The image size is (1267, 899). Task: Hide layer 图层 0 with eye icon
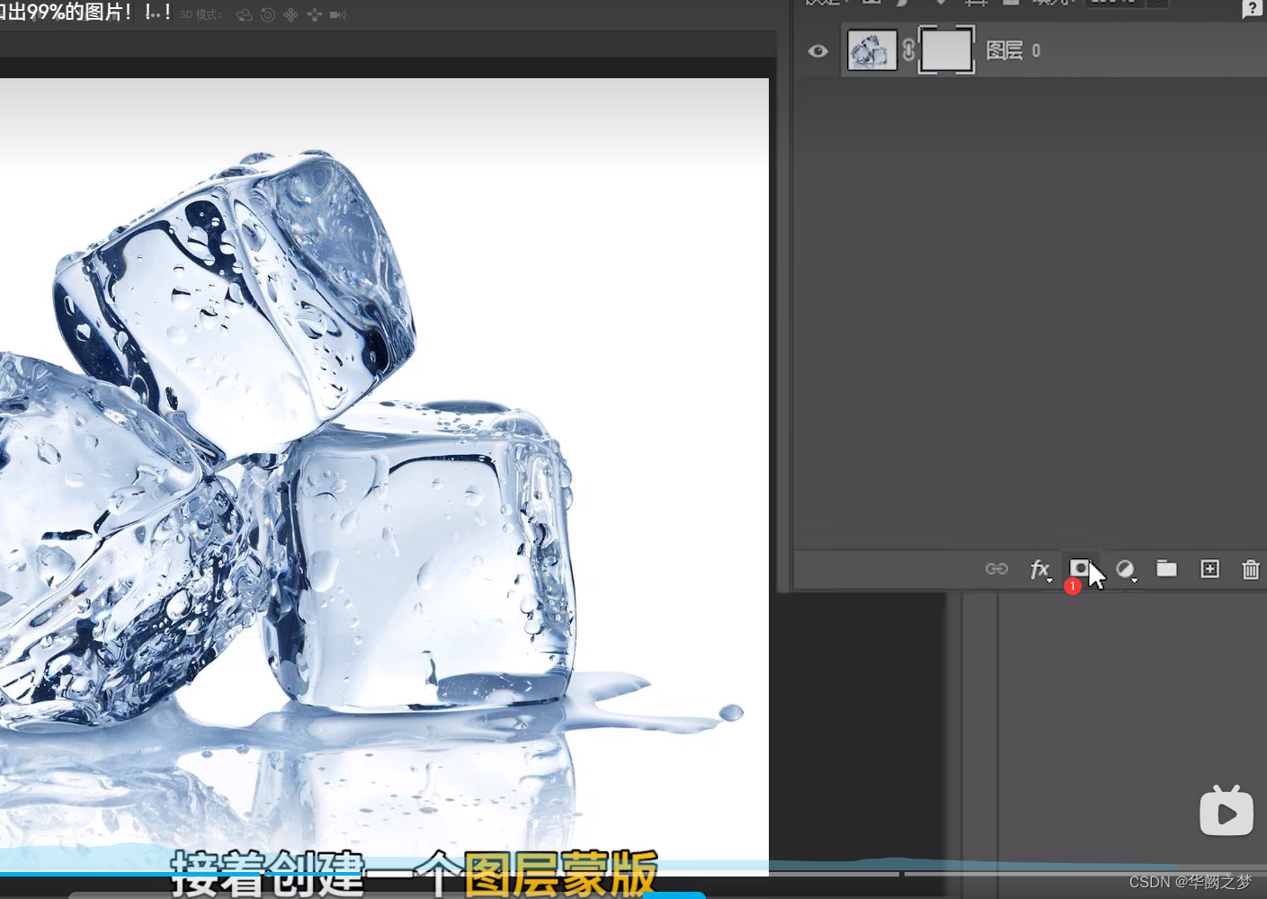click(x=817, y=51)
